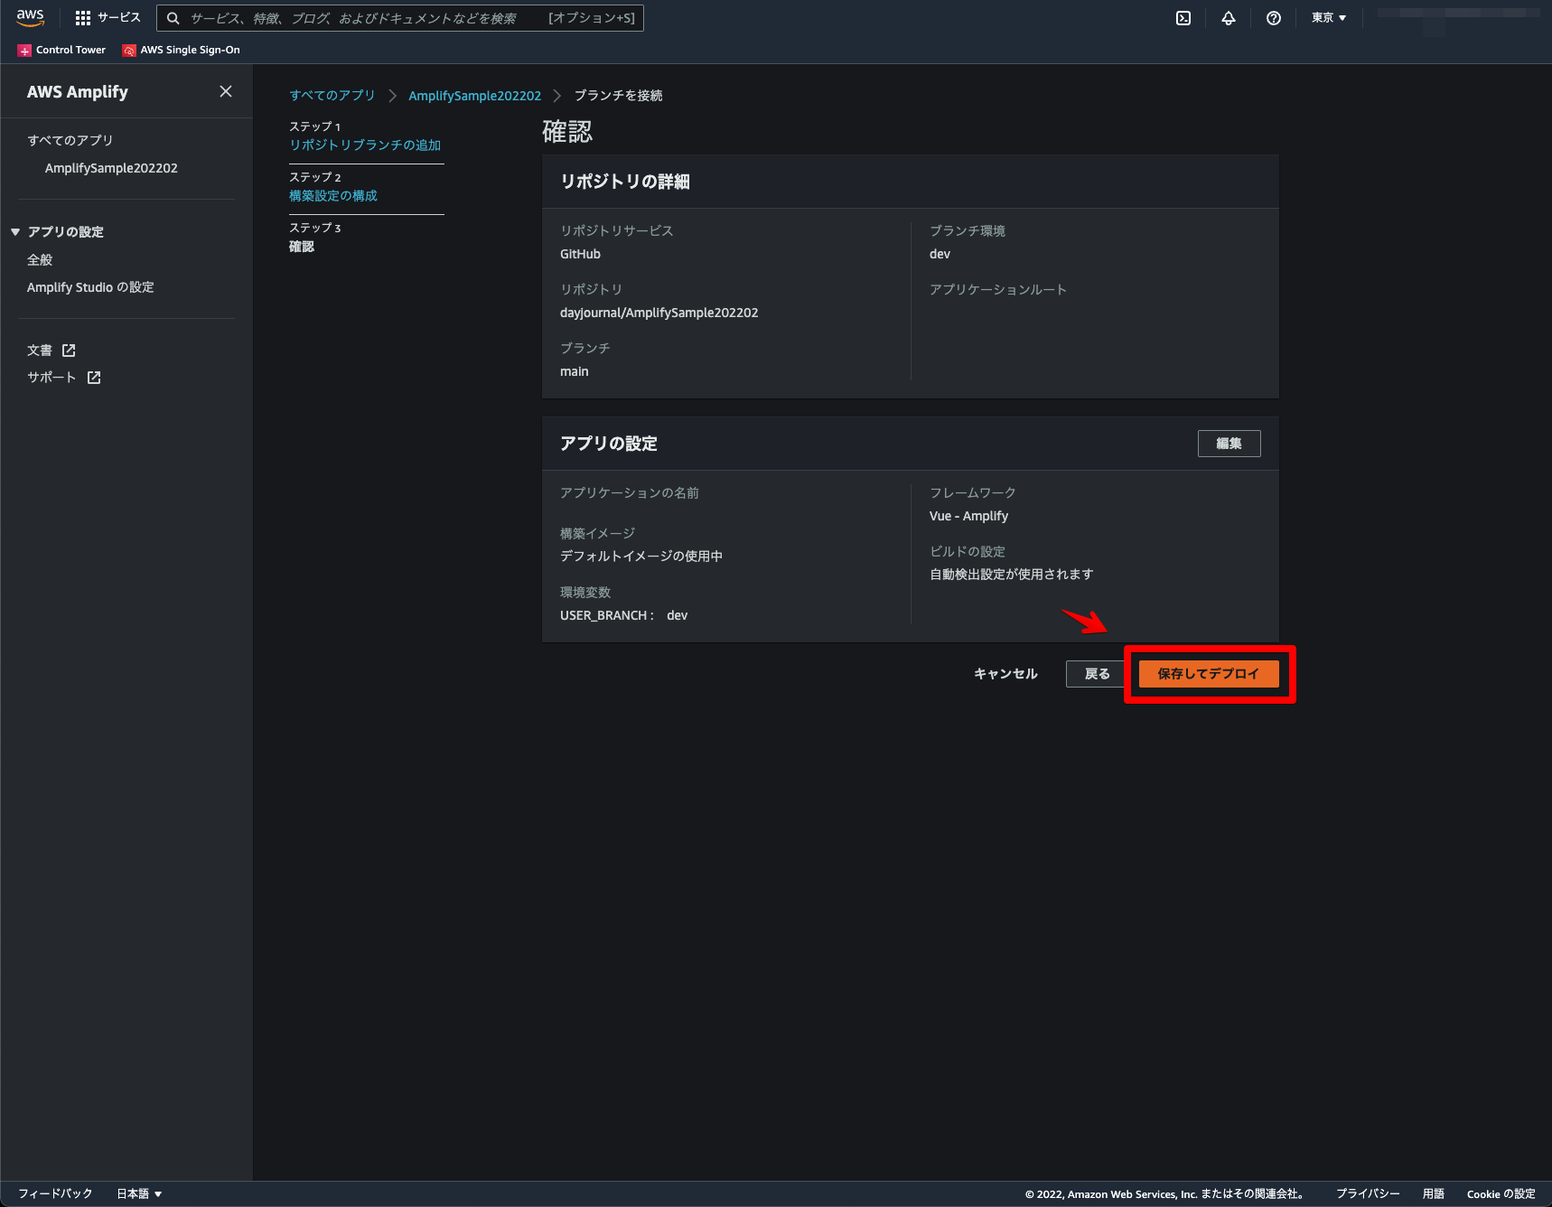Click the ブランチを接続 breadcrumb text

(x=618, y=96)
